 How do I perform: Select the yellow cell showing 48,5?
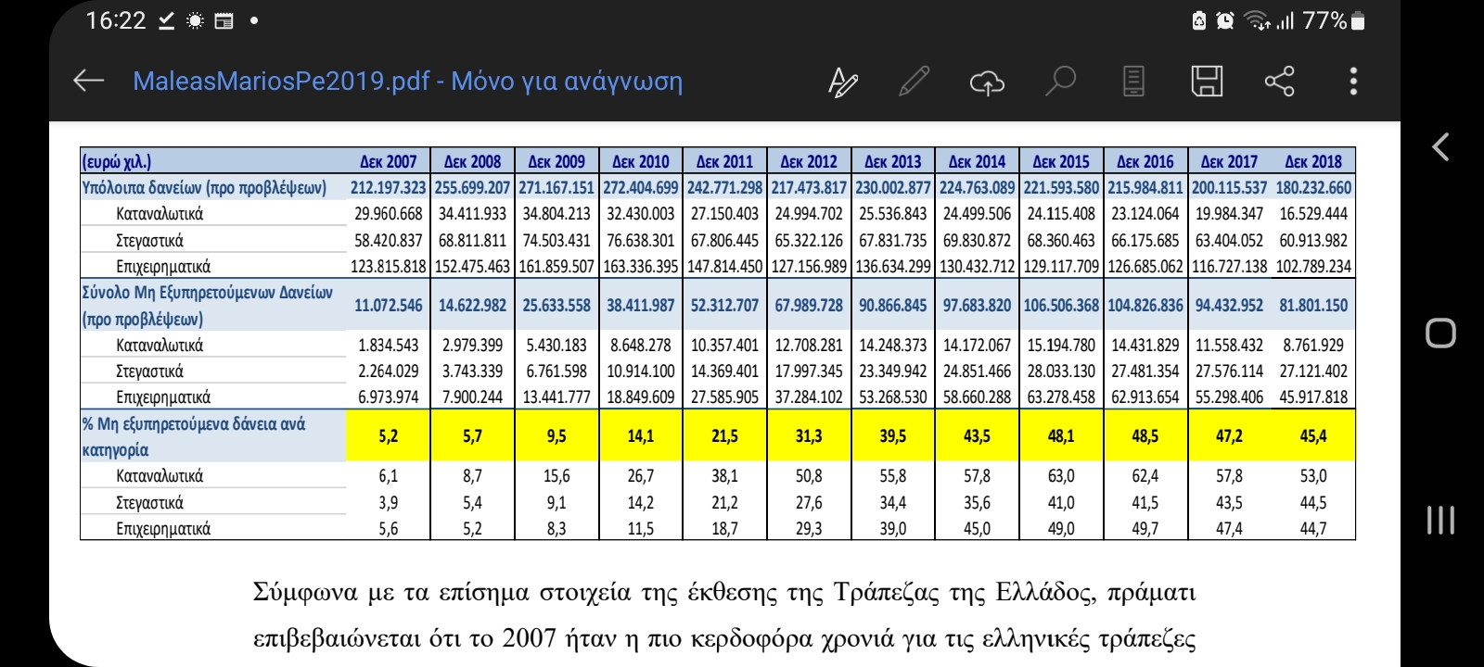(1145, 435)
